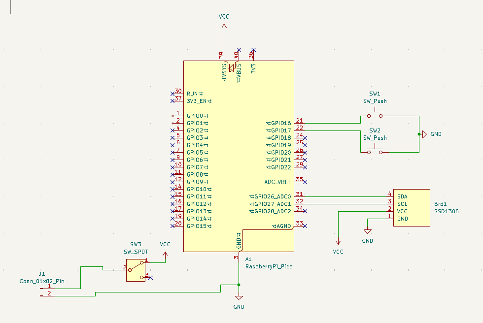Click the 3V3_EN pin name
The image size is (483, 323).
[x=199, y=101]
